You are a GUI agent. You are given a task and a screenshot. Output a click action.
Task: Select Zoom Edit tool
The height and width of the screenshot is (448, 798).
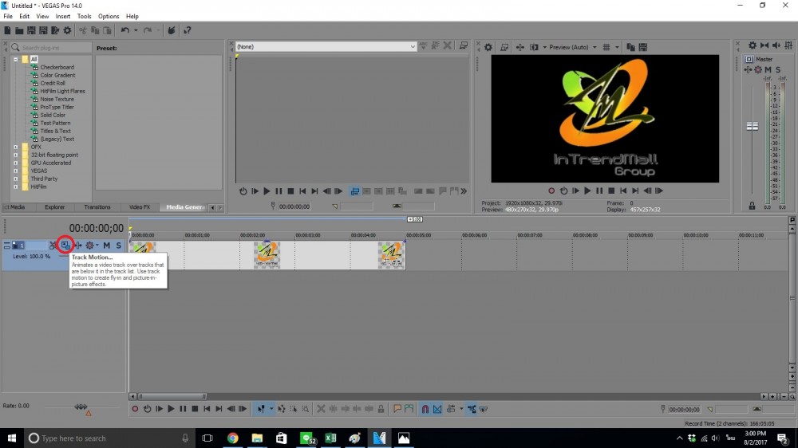click(x=306, y=409)
